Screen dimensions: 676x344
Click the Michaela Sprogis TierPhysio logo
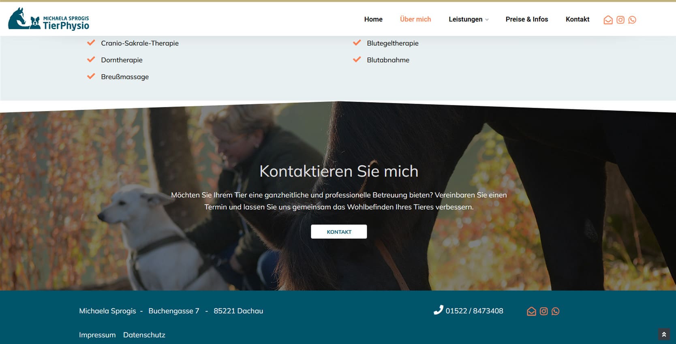(x=49, y=19)
